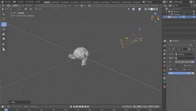The height and width of the screenshot is (111, 196).
Task: Select the 3D Cursor tool
Action: click(4, 19)
